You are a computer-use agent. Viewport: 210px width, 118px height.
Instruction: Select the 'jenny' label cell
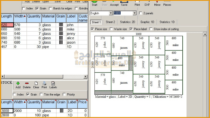tap(72, 34)
